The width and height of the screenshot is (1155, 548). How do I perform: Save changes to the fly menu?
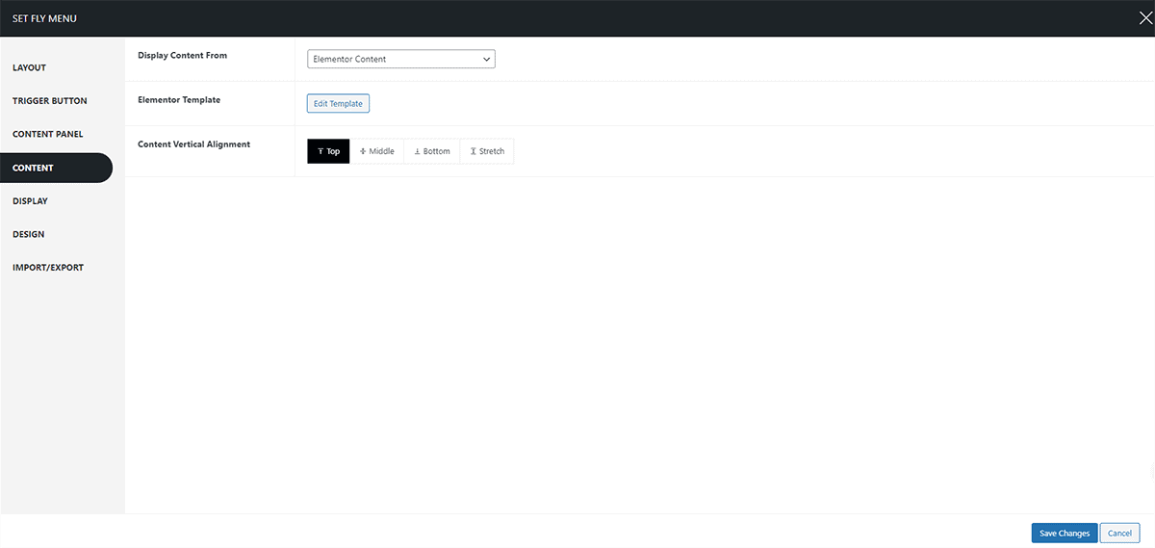pyautogui.click(x=1065, y=534)
